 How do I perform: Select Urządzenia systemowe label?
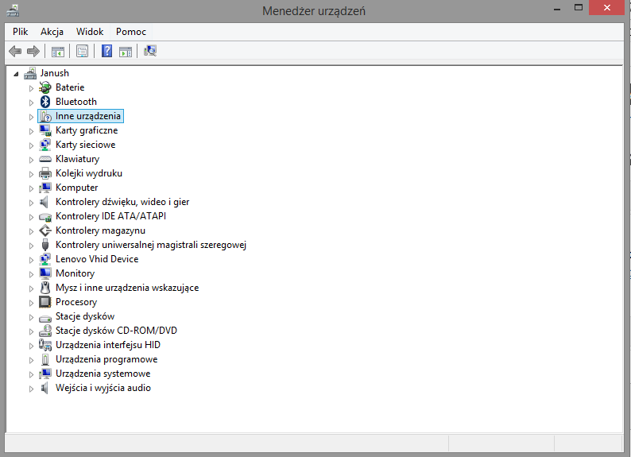[x=103, y=374]
